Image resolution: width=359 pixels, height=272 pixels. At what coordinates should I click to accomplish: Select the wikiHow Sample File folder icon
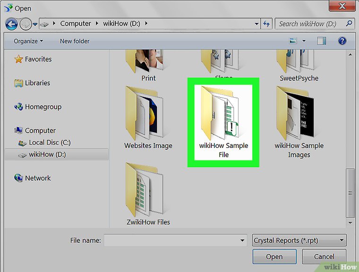221,113
